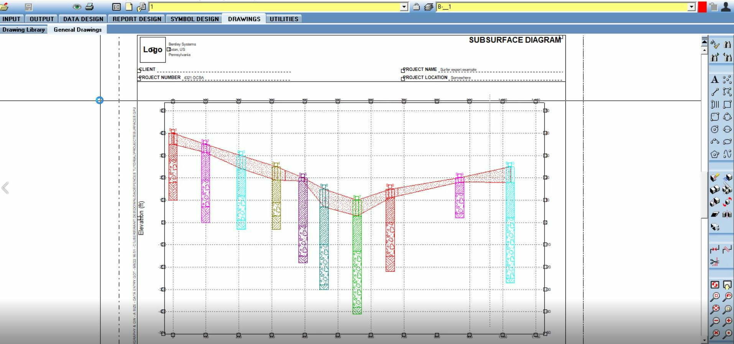The width and height of the screenshot is (734, 344).
Task: Click the vertical scrollbar down arrow
Action: [x=704, y=340]
